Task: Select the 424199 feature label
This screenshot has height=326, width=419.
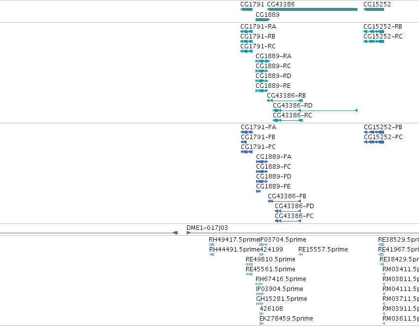Action: pyautogui.click(x=271, y=250)
